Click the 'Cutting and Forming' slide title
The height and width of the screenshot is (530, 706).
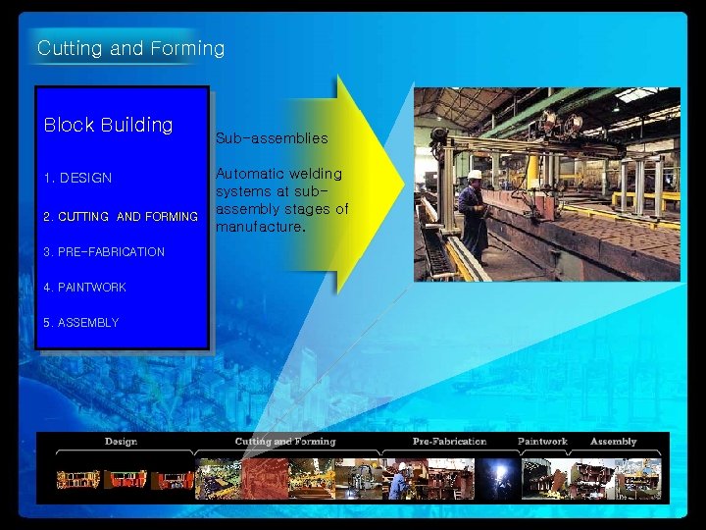[130, 48]
